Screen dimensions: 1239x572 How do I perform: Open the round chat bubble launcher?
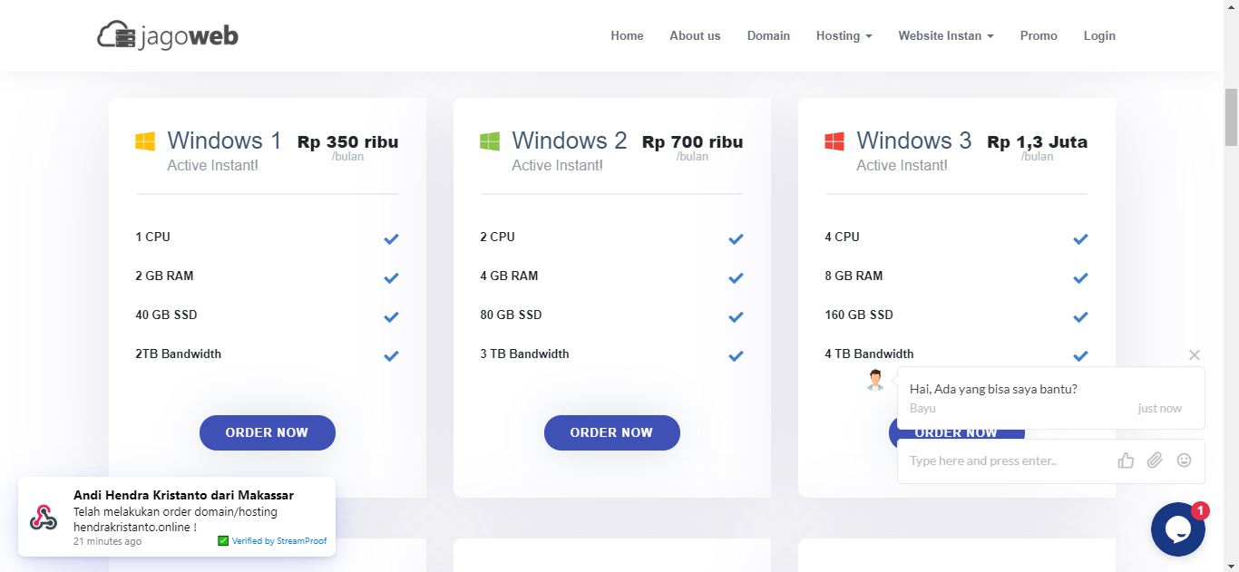(1178, 529)
